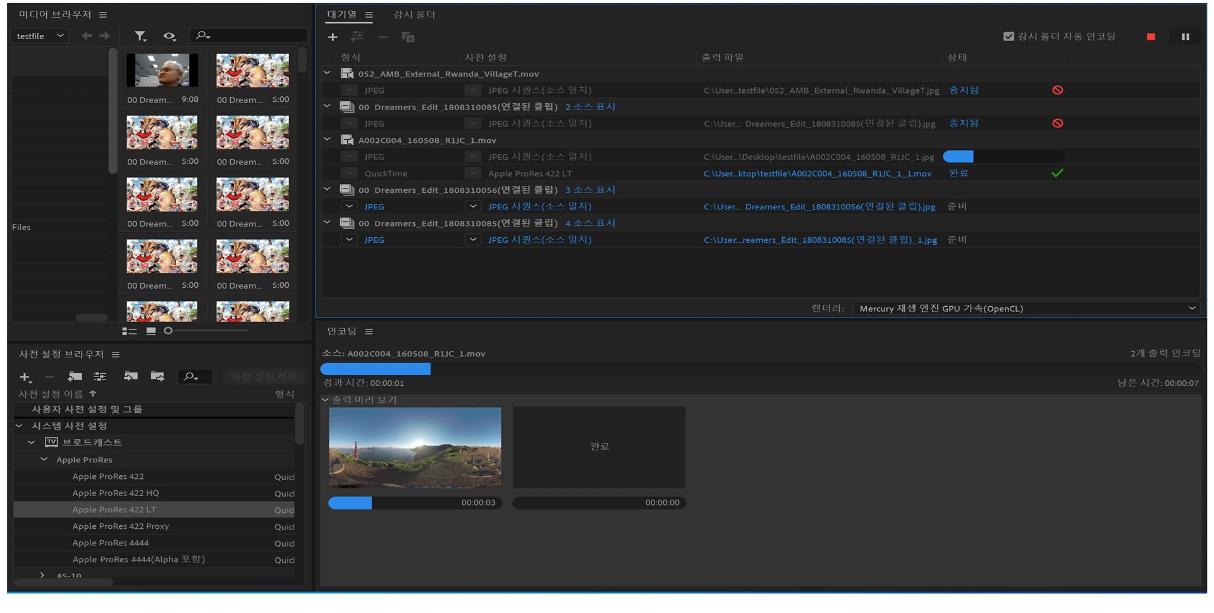Open the 대기열 panel menu

pyautogui.click(x=369, y=15)
